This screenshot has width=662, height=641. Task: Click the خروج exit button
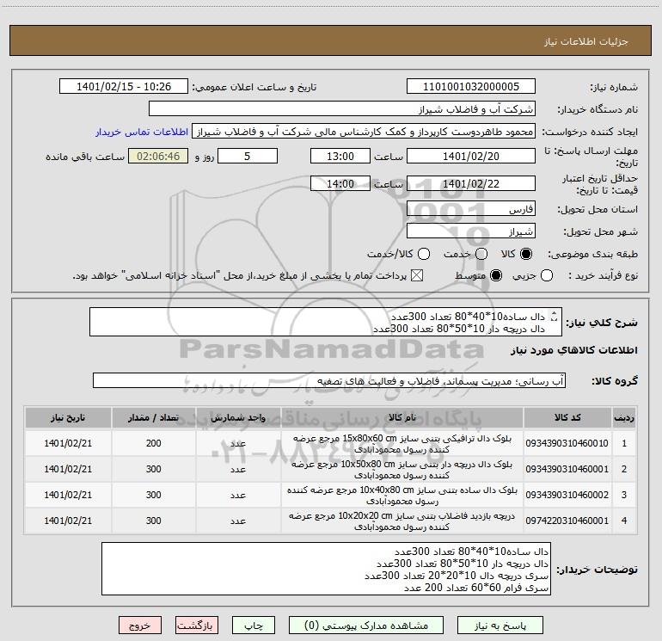[x=140, y=625]
